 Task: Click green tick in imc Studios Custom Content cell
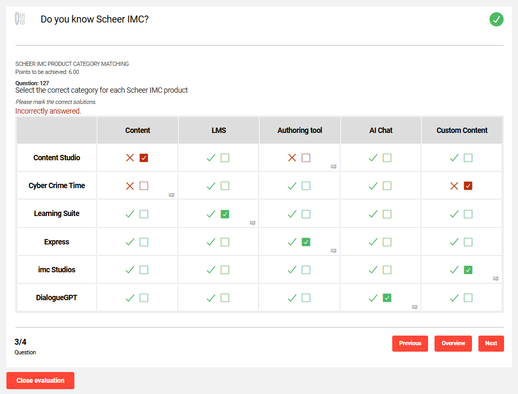pyautogui.click(x=454, y=270)
